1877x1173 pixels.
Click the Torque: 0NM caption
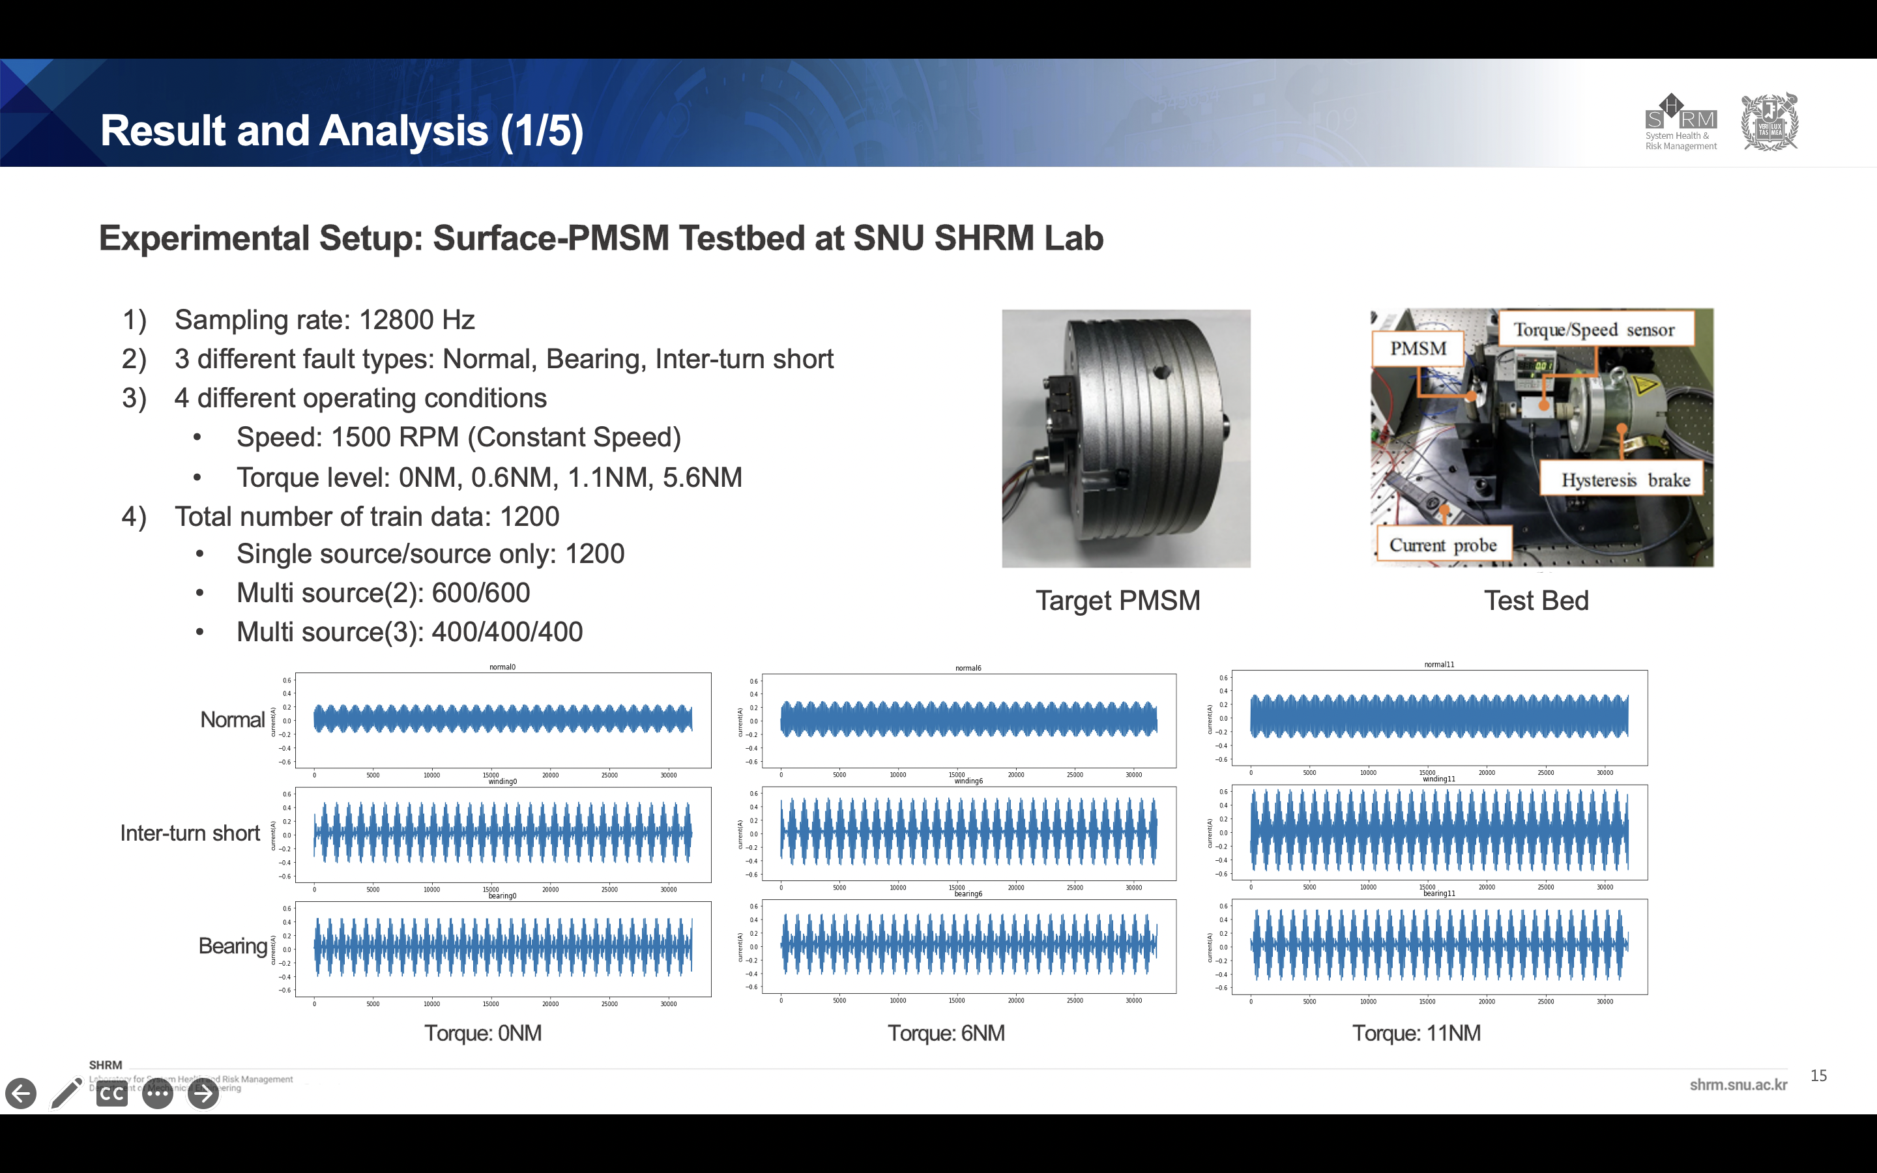click(483, 1034)
